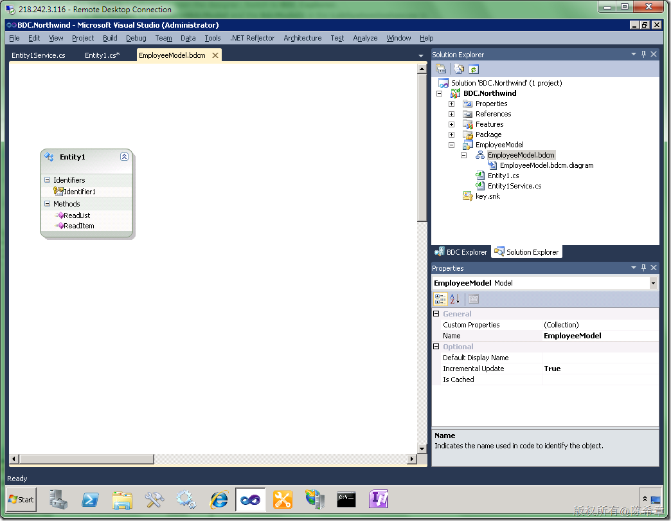Click the Custom Properties (Collection) value

(561, 325)
